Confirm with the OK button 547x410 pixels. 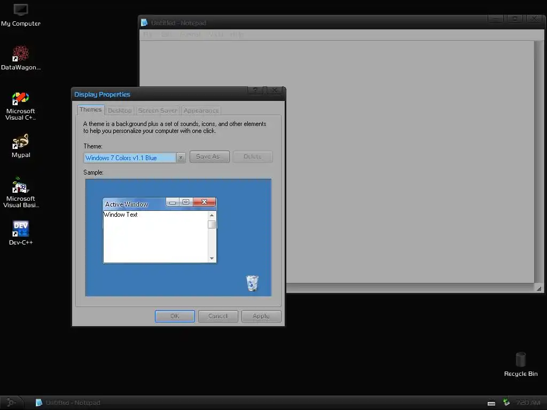click(175, 316)
